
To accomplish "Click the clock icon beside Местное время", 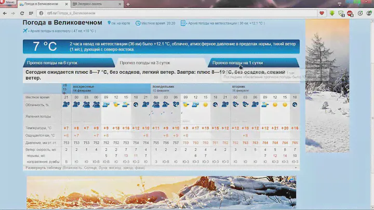I will (137, 23).
